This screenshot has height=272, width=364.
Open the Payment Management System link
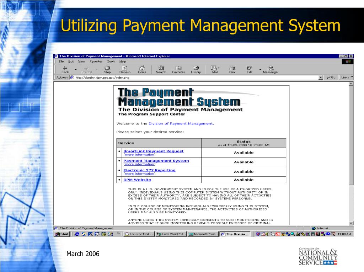[156, 161]
